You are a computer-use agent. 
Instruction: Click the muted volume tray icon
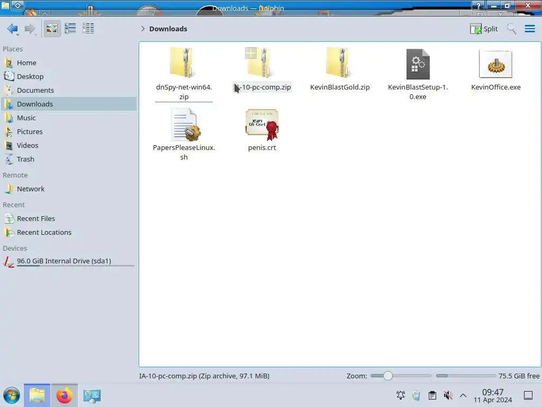[448, 395]
